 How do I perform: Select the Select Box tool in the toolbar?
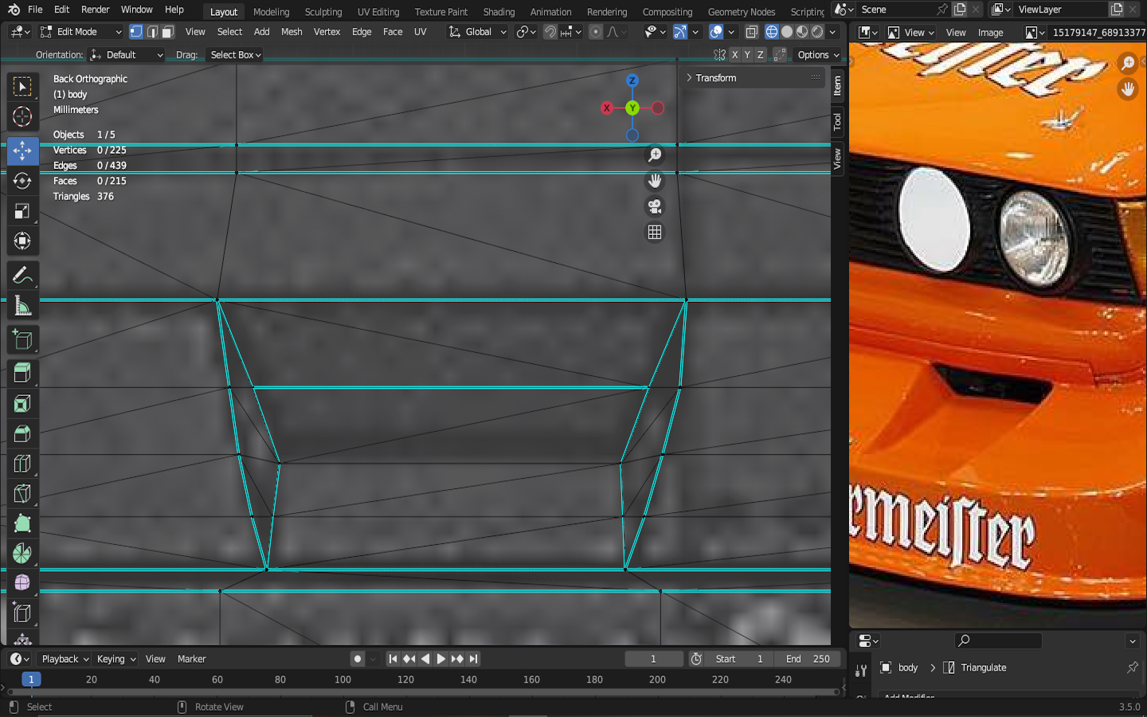point(22,86)
